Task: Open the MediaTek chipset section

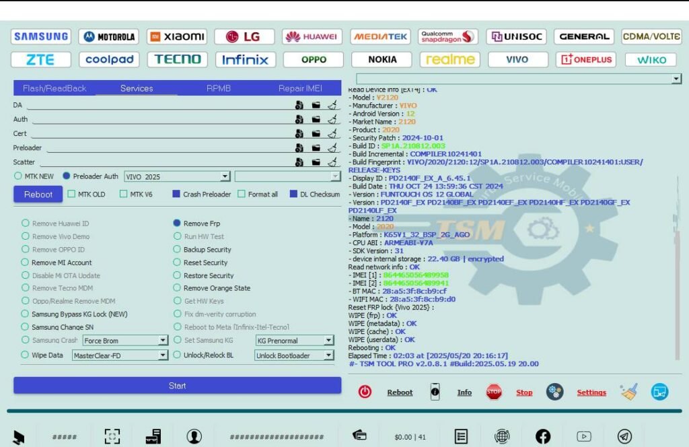Action: (380, 36)
